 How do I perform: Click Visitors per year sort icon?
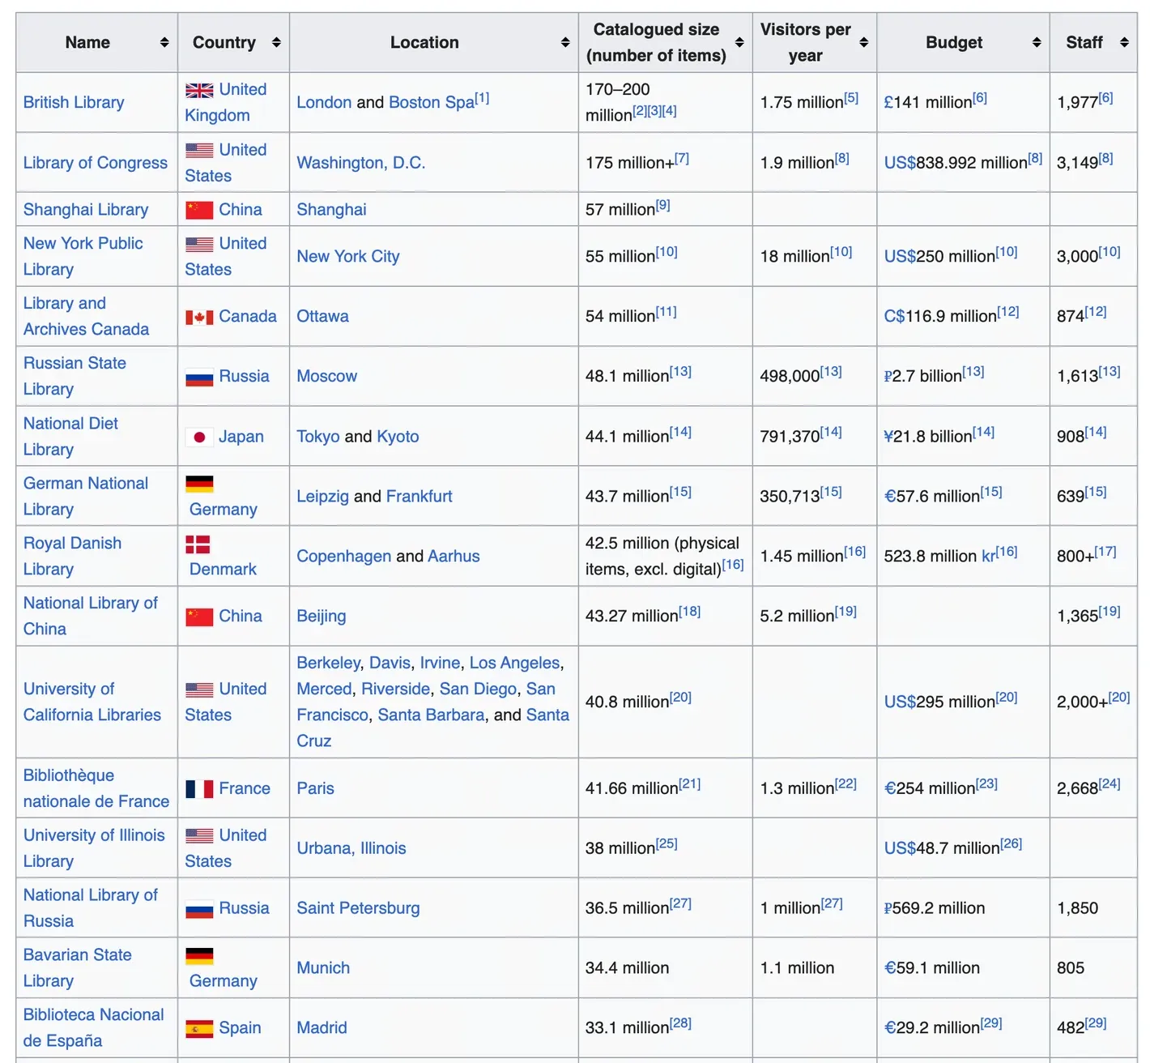click(x=864, y=43)
